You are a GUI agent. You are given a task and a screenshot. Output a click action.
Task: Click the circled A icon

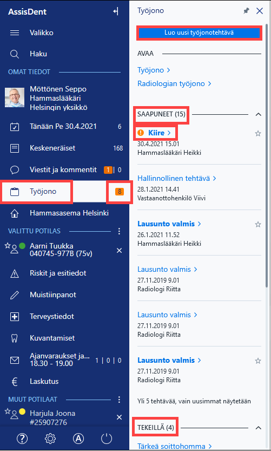pyautogui.click(x=78, y=439)
